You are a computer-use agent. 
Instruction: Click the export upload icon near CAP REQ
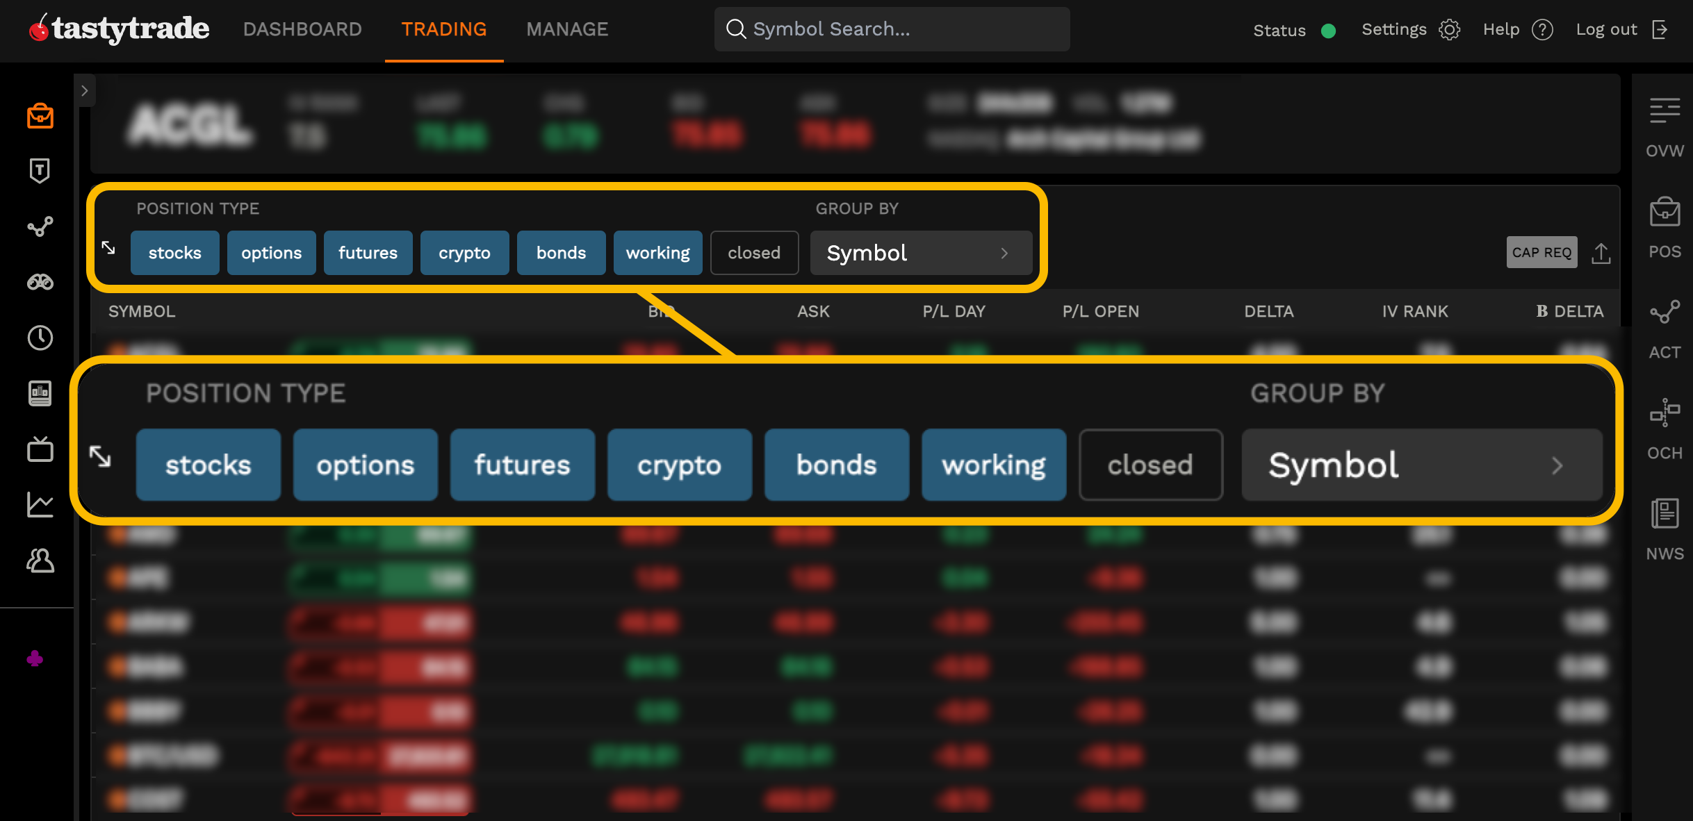pos(1602,253)
